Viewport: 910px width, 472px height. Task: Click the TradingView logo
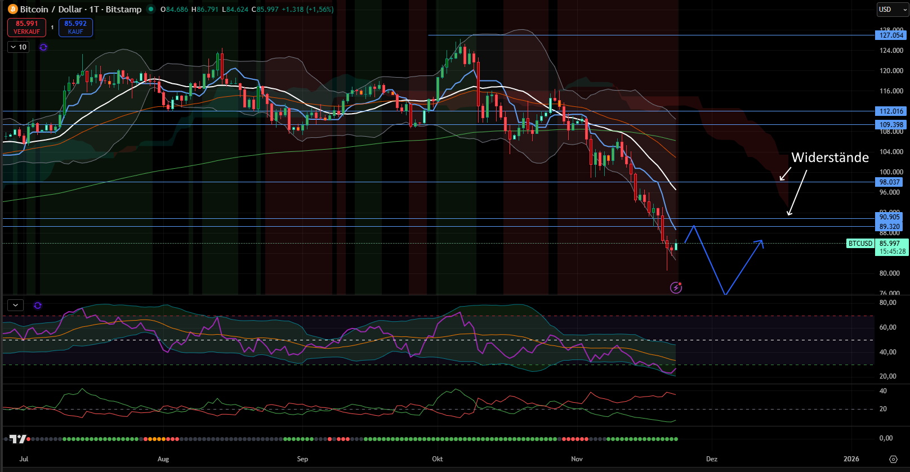[18, 439]
